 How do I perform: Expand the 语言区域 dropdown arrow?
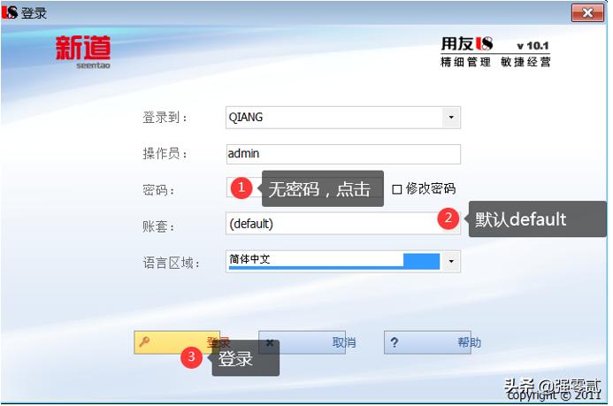(451, 261)
